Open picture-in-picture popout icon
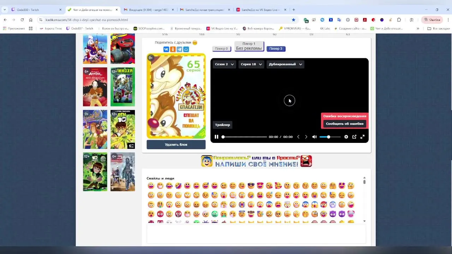The width and height of the screenshot is (452, 254). click(x=354, y=137)
